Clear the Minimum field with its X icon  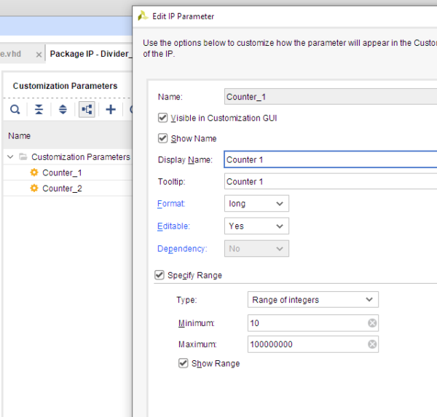click(x=372, y=323)
